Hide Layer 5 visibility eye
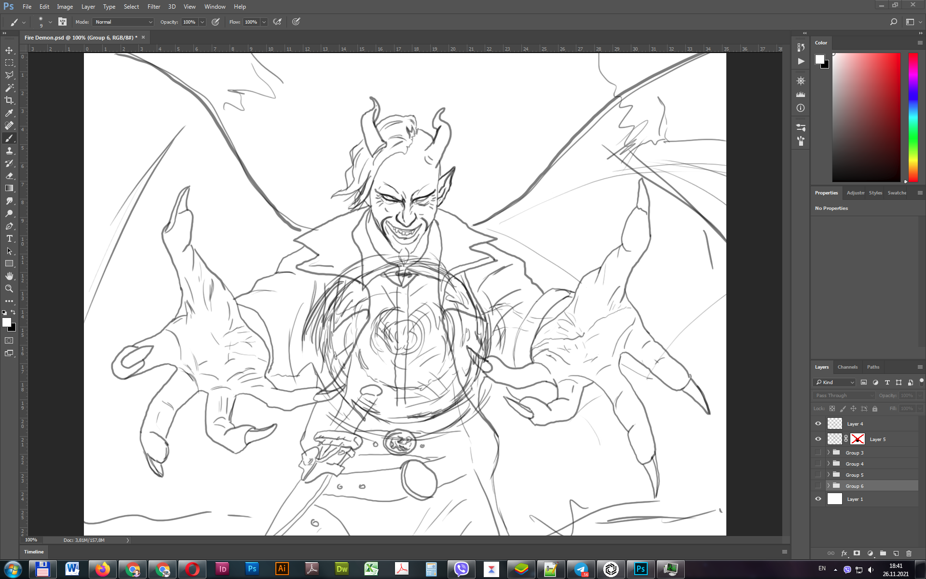 tap(818, 439)
